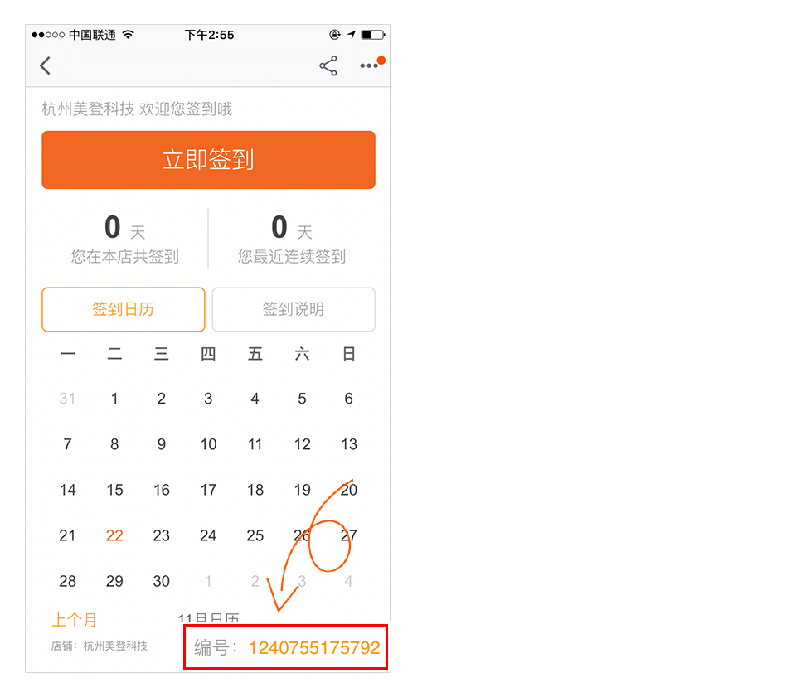This screenshot has width=796, height=697.
Task: Click the 日 weekday header
Action: (349, 354)
